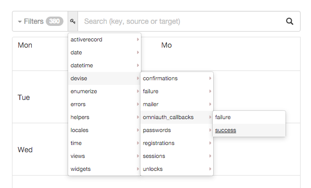Open the locales submenu
This screenshot has width=311, height=188.
pyautogui.click(x=105, y=130)
